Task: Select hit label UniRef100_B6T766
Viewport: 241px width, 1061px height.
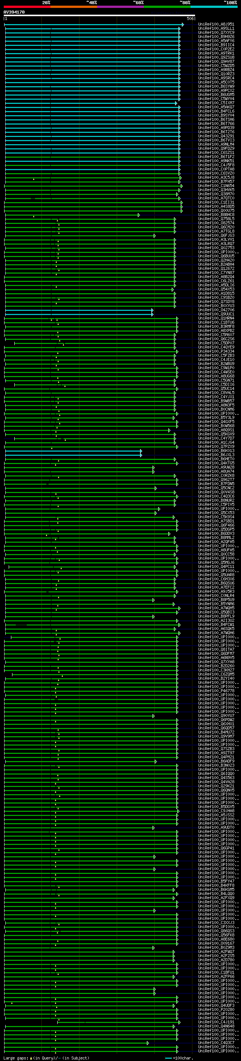Action: [x=216, y=123]
